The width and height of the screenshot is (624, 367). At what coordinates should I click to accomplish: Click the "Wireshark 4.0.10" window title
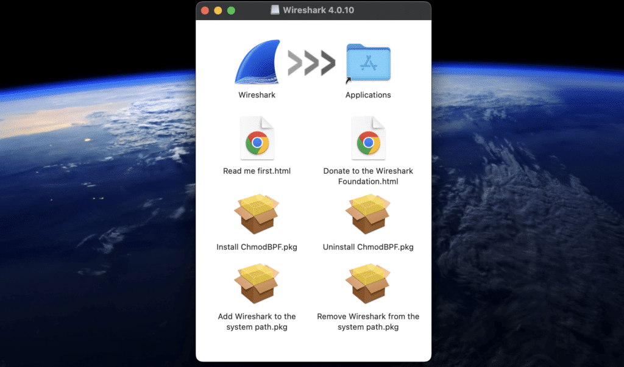pyautogui.click(x=318, y=10)
